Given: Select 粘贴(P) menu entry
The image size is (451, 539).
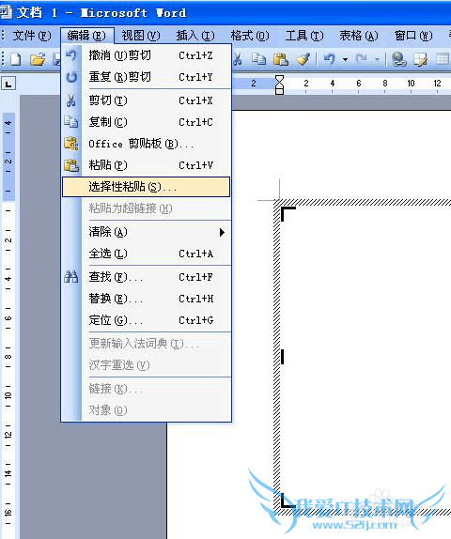Looking at the screenshot, I should (x=146, y=165).
